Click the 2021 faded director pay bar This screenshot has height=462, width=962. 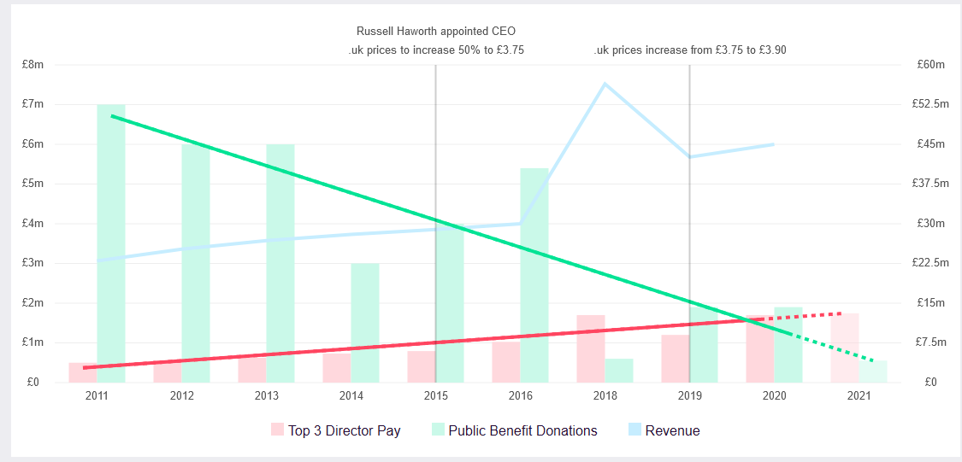click(845, 348)
